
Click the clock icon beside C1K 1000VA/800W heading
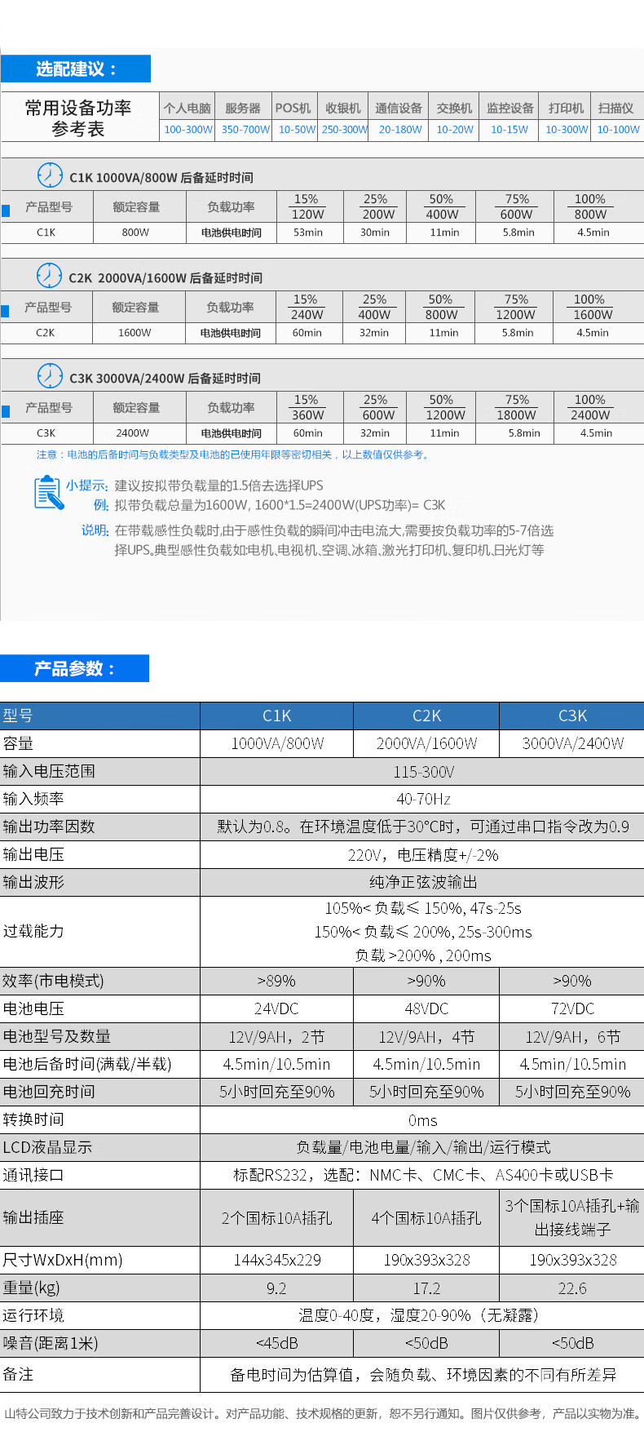point(50,175)
